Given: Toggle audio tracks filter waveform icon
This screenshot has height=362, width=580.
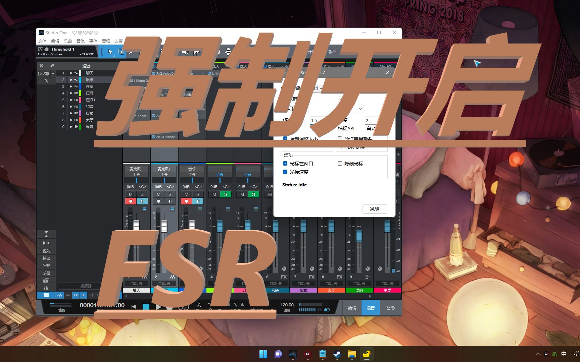Looking at the screenshot, I should point(60,295).
